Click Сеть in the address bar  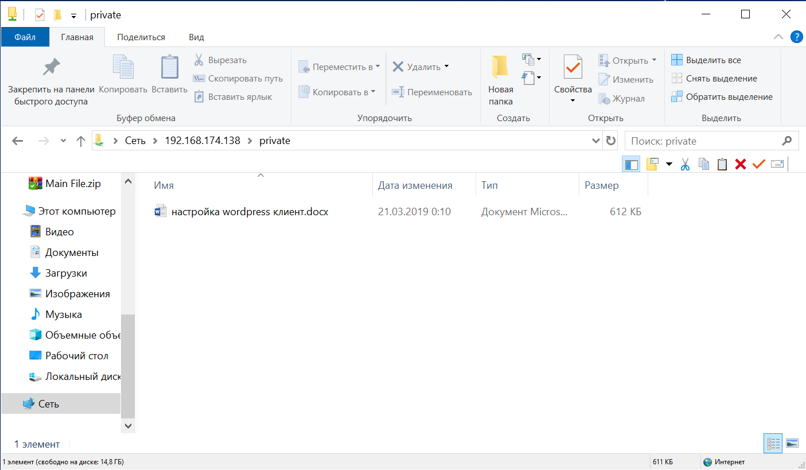pos(135,141)
